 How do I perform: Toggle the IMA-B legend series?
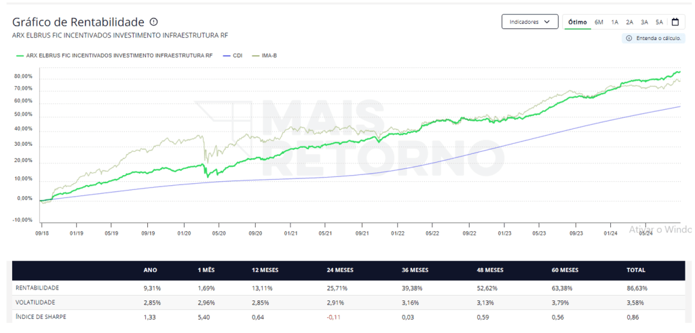[x=264, y=56]
